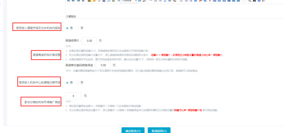Select 否 for 是否放入机构中心的课程分销市场
This screenshot has height=133, width=284.
click(x=78, y=83)
